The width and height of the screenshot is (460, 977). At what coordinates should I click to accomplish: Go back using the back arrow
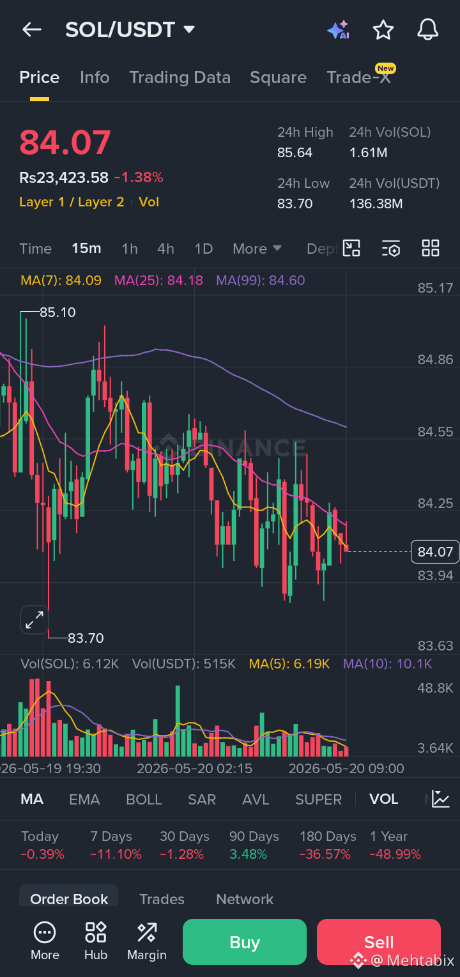coord(31,29)
